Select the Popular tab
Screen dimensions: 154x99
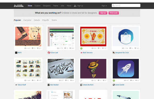(x=17, y=20)
